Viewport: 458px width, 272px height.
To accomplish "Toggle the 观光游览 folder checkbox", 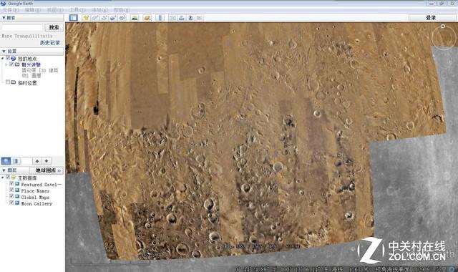I will [11, 64].
